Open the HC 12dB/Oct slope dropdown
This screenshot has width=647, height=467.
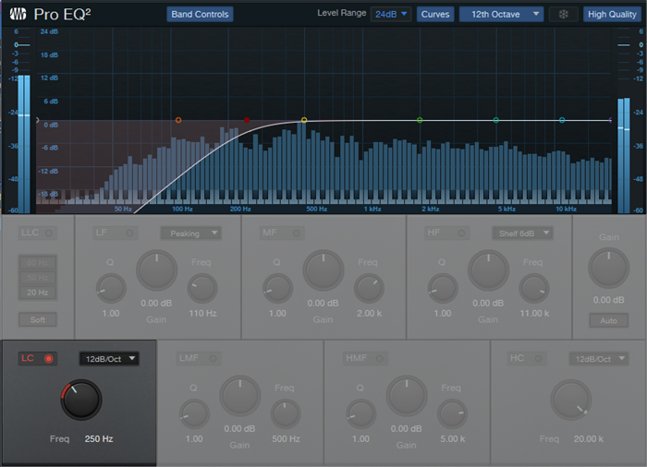pyautogui.click(x=599, y=359)
